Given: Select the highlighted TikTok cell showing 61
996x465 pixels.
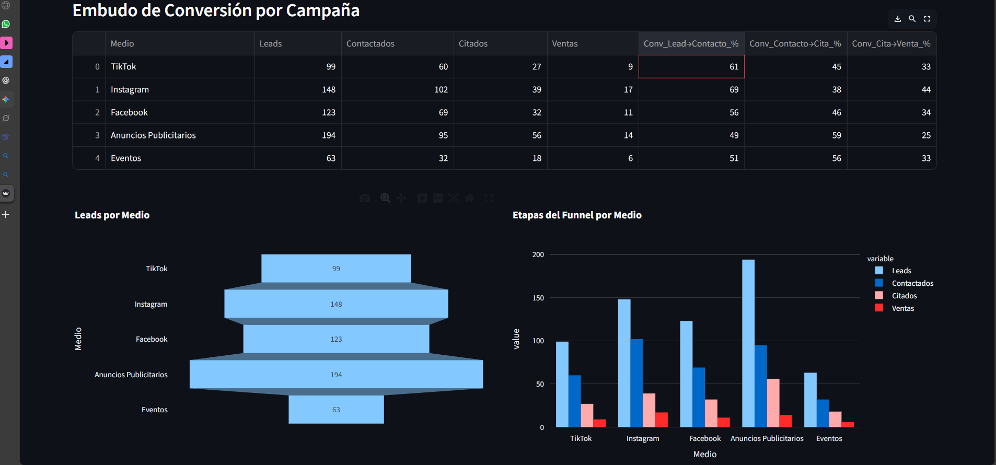Looking at the screenshot, I should point(691,67).
